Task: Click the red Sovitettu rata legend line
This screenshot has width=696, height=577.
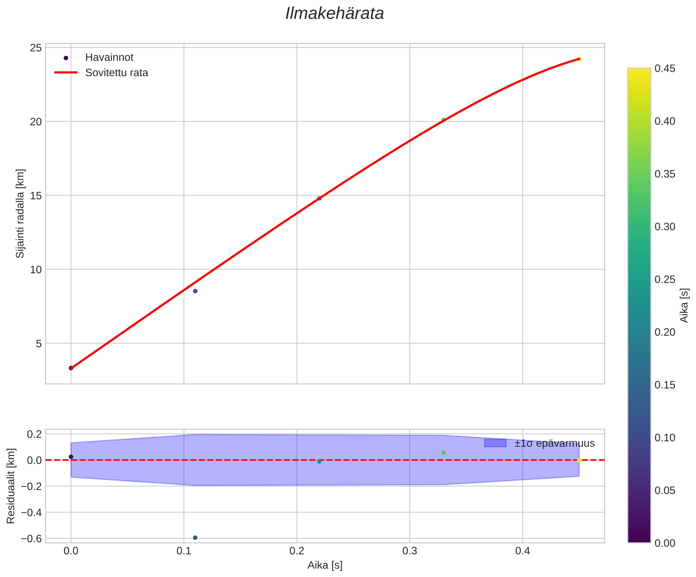Action: coord(66,72)
